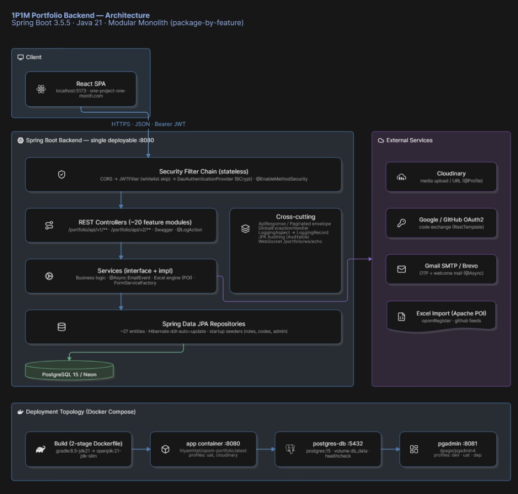Click the monitor icon beside Client

(20, 57)
